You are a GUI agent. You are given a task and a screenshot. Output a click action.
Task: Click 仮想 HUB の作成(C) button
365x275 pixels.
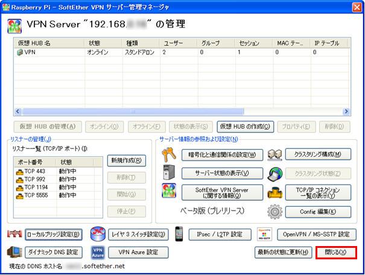pos(245,127)
